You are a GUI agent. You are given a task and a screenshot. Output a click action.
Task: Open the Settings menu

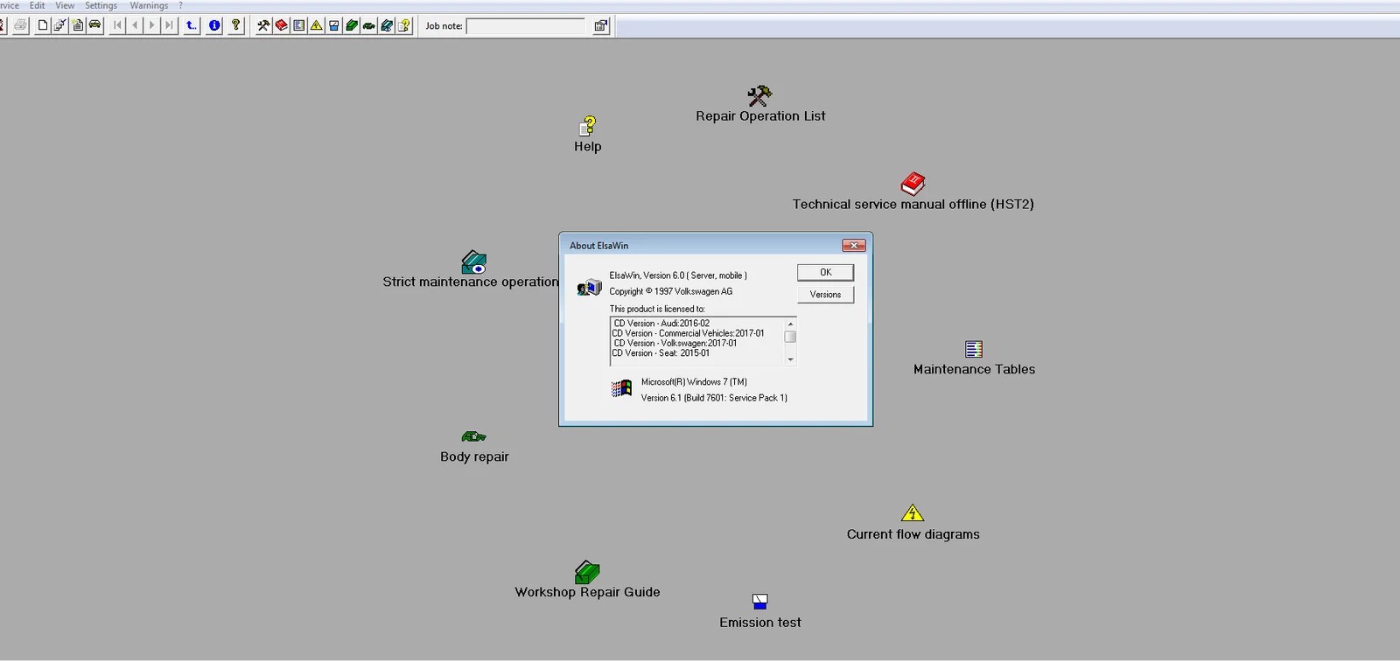click(x=101, y=5)
